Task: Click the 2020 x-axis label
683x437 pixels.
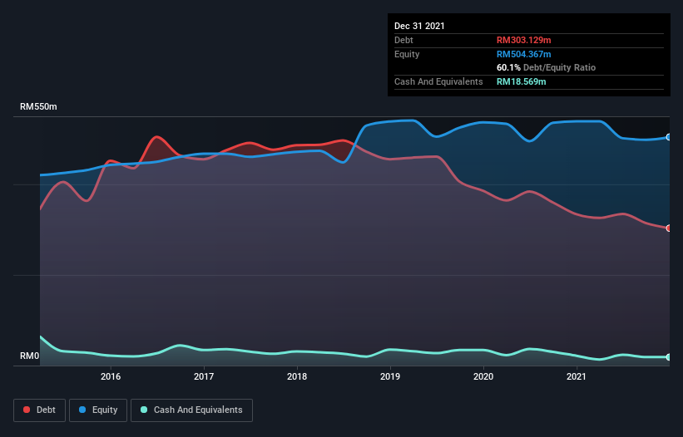Action: pos(483,376)
